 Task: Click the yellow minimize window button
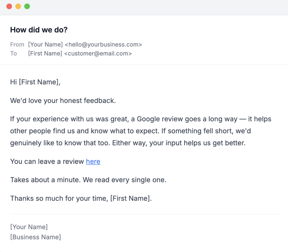tap(18, 6)
